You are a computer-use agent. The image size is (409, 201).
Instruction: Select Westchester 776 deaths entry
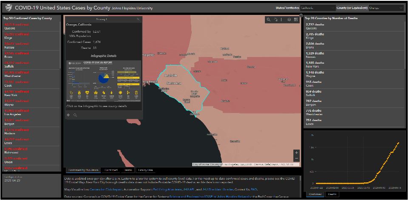[354, 113]
